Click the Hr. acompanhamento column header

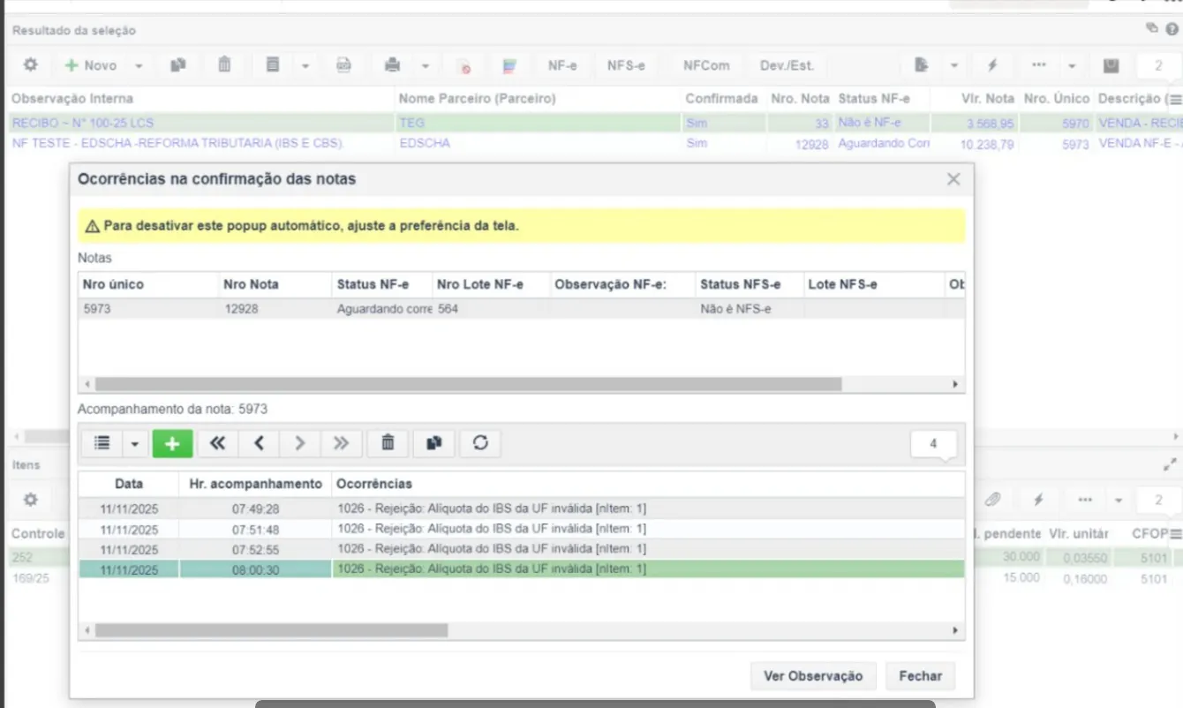(x=255, y=484)
